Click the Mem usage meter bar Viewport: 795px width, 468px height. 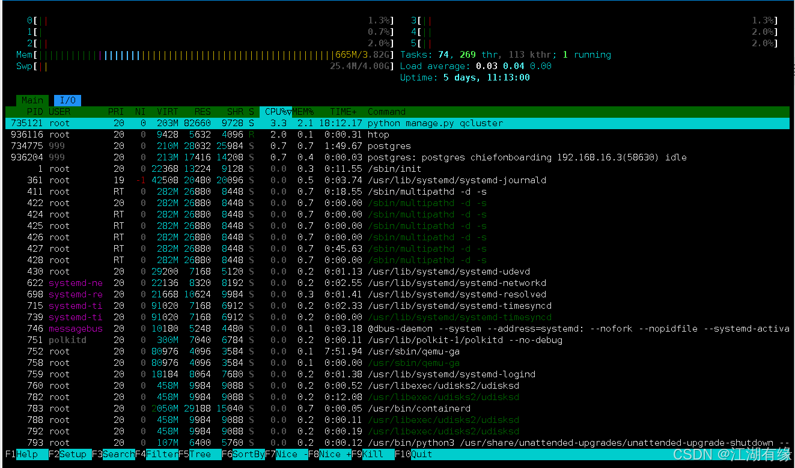pos(205,55)
